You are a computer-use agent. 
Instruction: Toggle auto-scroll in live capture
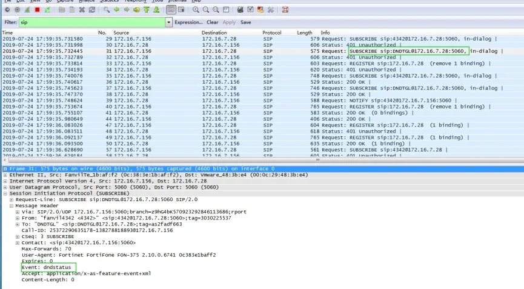tap(182, 10)
